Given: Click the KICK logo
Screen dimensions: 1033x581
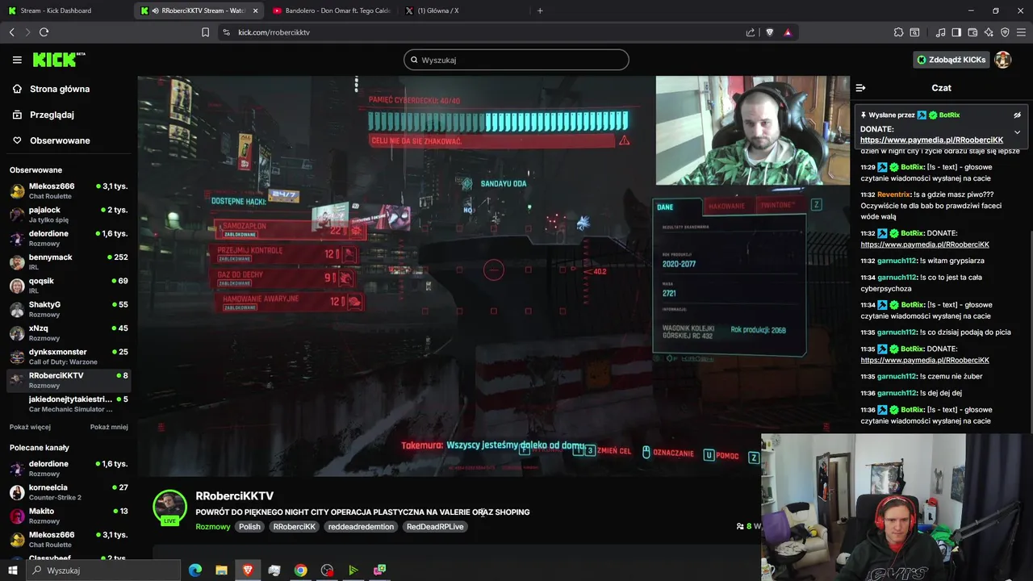Looking at the screenshot, I should 58,60.
